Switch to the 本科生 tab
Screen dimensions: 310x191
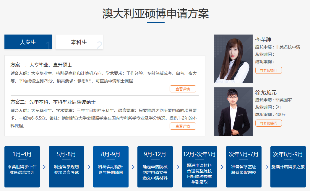(79, 42)
